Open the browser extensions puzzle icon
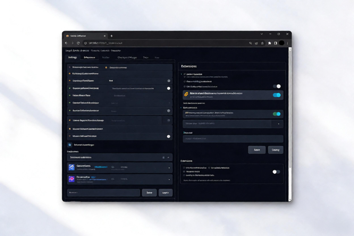Image resolution: width=354 pixels, height=236 pixels. (270, 43)
